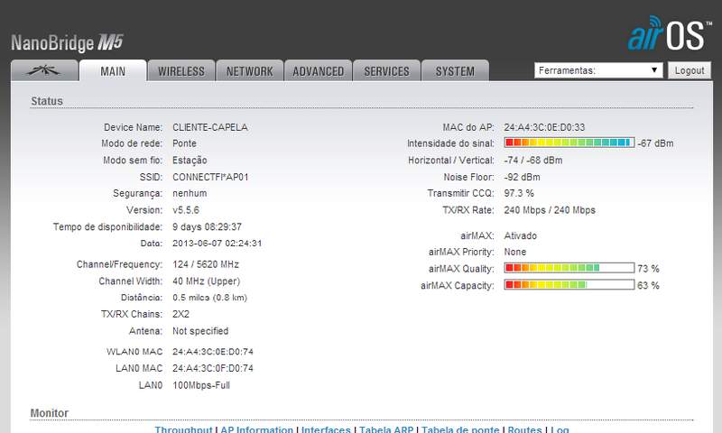Select SSID value CONNECTFI*AP01
This screenshot has width=722, height=433.
pos(210,177)
